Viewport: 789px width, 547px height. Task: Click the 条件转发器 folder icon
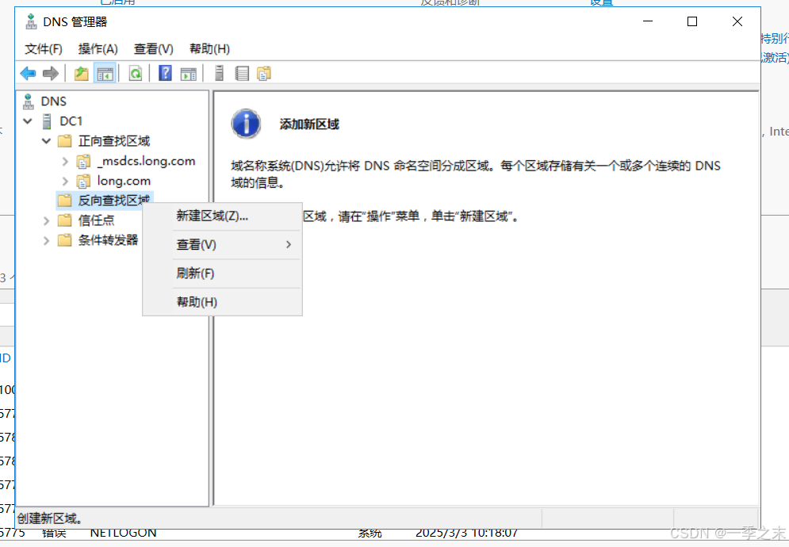(x=64, y=240)
